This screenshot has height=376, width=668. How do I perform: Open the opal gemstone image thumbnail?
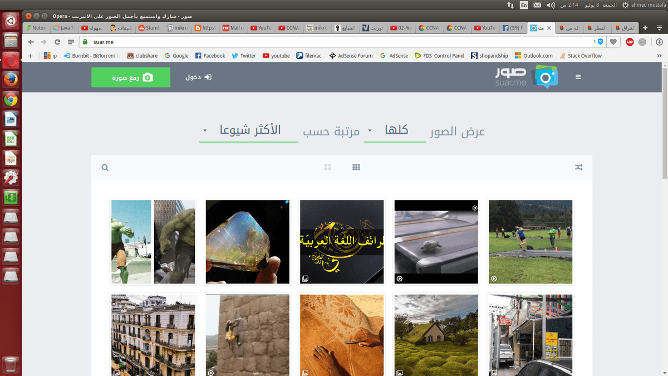(x=247, y=242)
